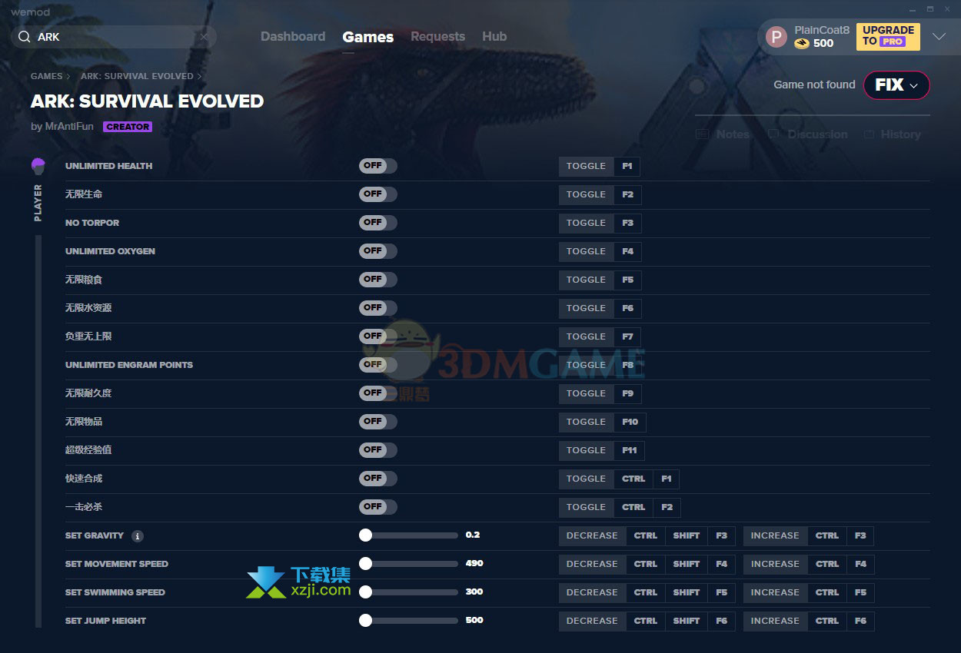Screen dimensions: 961x653
Task: Toggle Unlimited Health on
Action: (378, 166)
